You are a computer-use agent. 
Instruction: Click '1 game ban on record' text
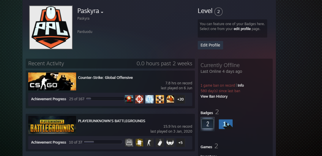click(218, 86)
